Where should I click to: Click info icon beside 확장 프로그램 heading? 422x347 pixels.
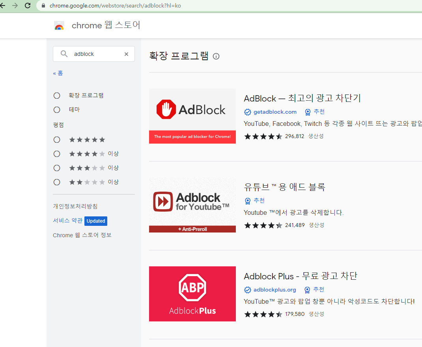coord(216,56)
